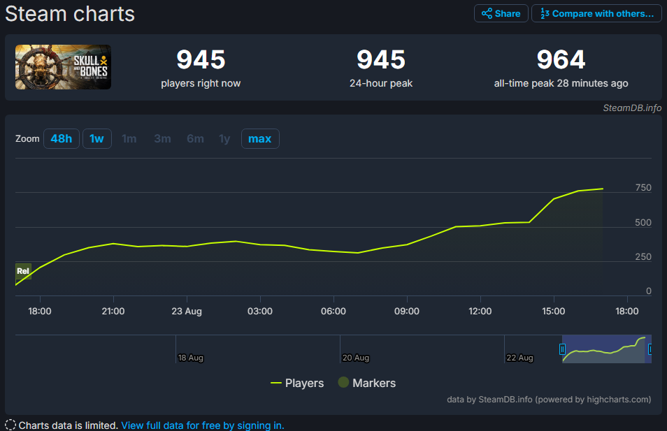Set zoom to max
Viewport: 667px width, 431px height.
pos(260,138)
